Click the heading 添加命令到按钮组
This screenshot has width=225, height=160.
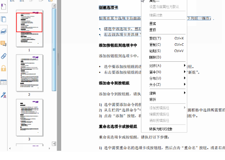click(x=114, y=83)
